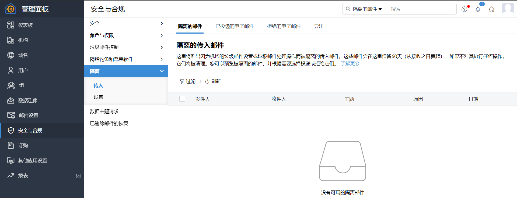Select the 其他应用设置 folder gear icon
Screen dimensions: 517x198
coord(11,160)
